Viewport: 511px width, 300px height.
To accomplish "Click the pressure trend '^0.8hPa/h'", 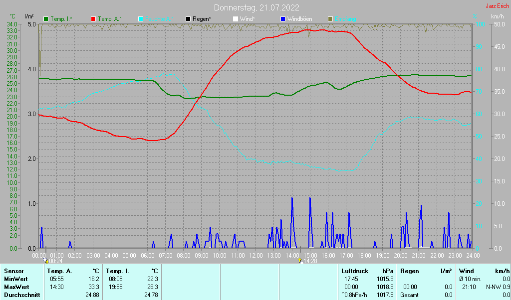I will click(x=355, y=295).
